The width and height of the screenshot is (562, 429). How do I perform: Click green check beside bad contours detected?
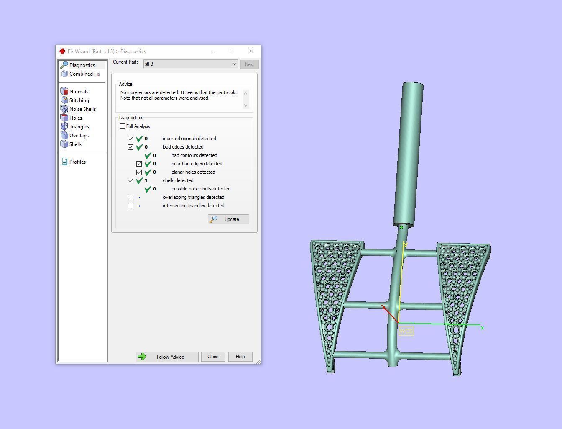[x=148, y=155]
